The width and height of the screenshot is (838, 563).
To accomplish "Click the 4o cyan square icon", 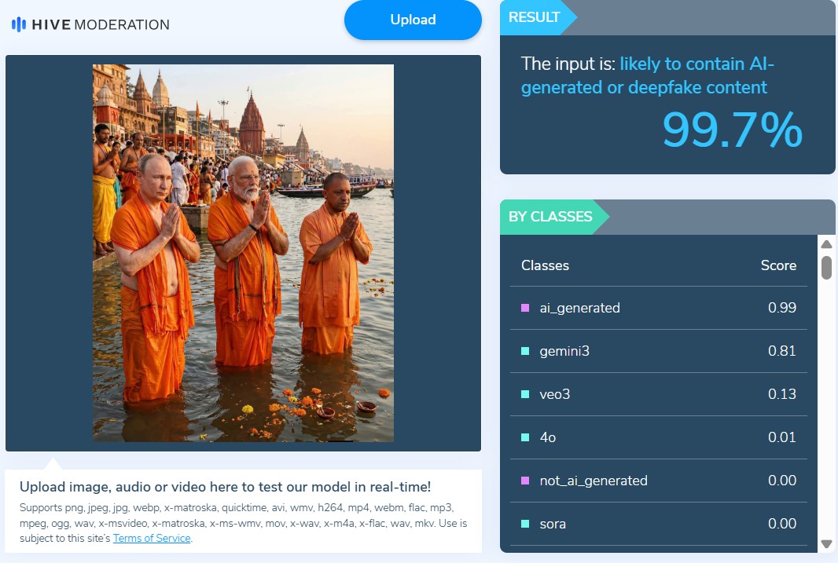I will click(525, 437).
